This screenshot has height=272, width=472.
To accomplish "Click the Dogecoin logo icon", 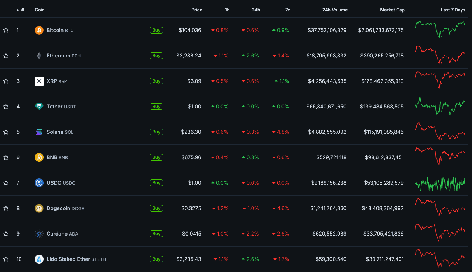I will click(x=39, y=208).
